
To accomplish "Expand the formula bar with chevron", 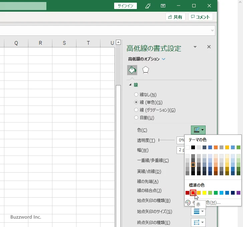I will coord(212,30).
